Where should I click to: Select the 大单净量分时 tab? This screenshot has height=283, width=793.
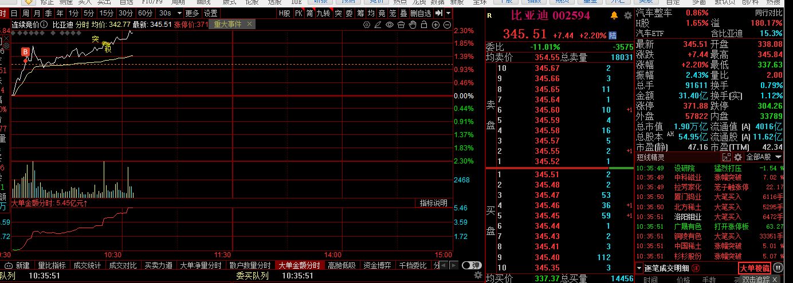click(201, 266)
